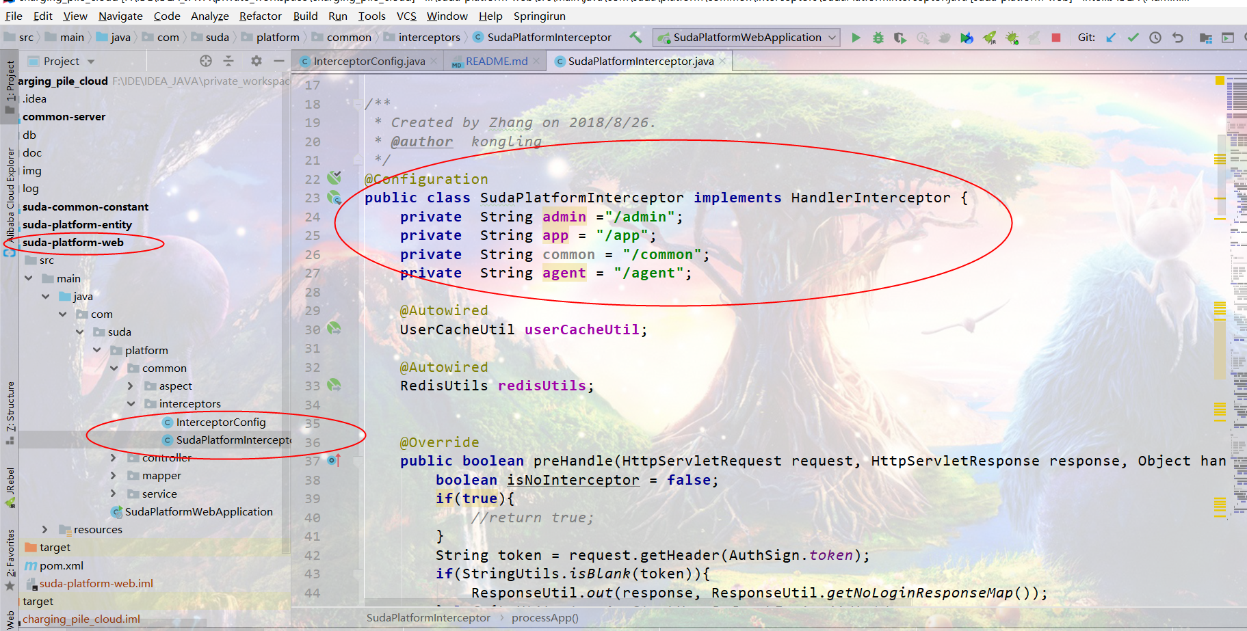This screenshot has height=631, width=1247.
Task: Click the Build project hammer icon
Action: 636,38
